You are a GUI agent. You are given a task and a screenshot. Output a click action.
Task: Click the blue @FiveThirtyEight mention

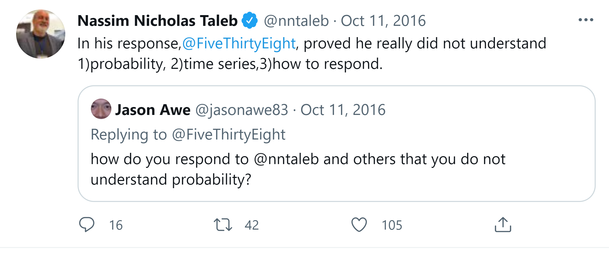point(239,43)
